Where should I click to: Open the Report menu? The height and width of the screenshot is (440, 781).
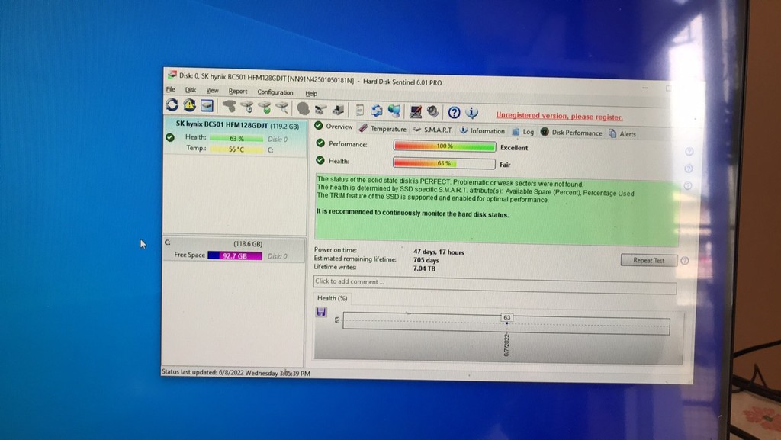[x=238, y=92]
